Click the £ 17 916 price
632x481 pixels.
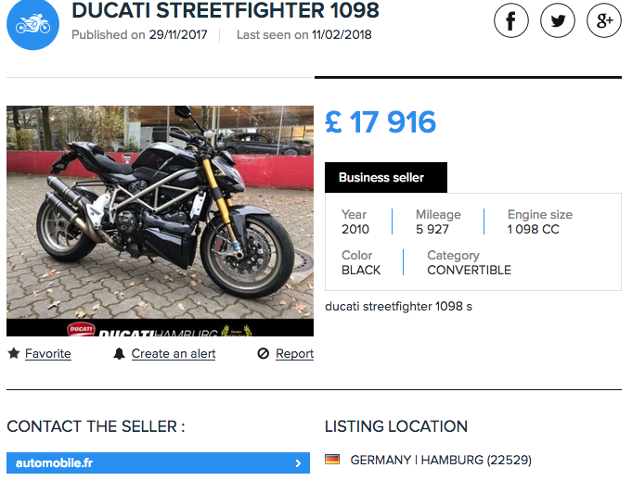380,122
